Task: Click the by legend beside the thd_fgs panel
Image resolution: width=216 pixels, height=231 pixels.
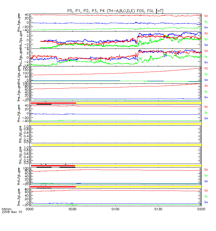Action: click(x=206, y=74)
